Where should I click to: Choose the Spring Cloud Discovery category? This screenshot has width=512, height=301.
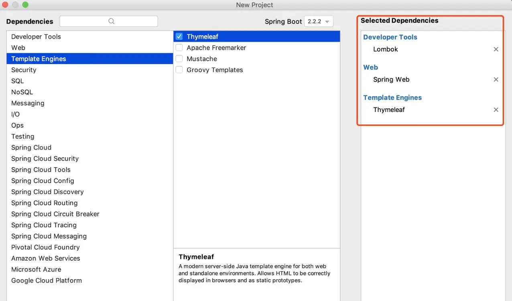pyautogui.click(x=90, y=192)
